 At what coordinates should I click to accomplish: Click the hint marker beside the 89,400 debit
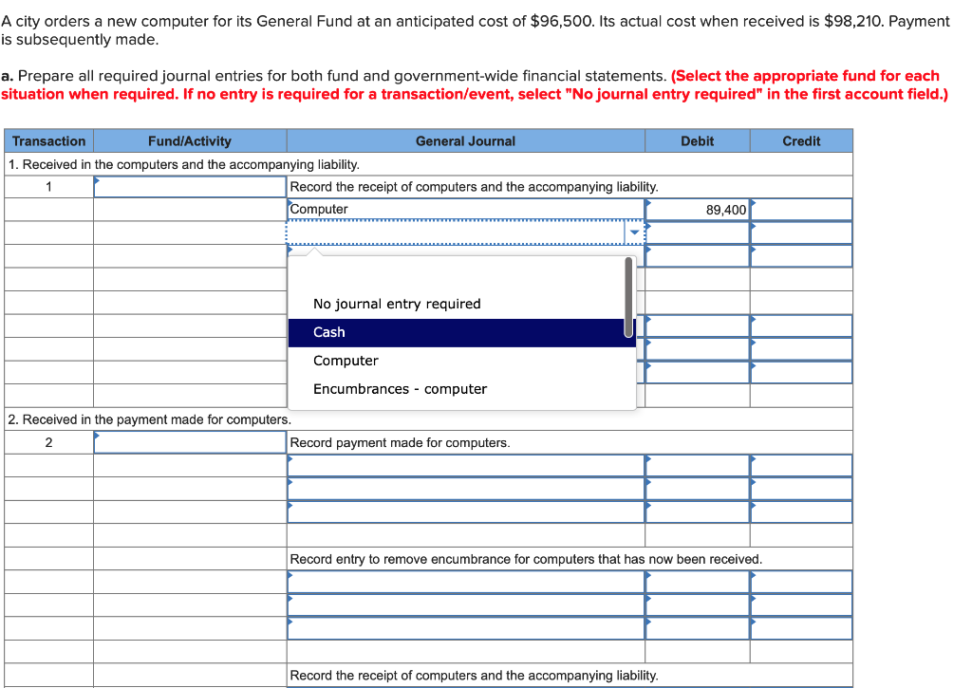pos(648,202)
